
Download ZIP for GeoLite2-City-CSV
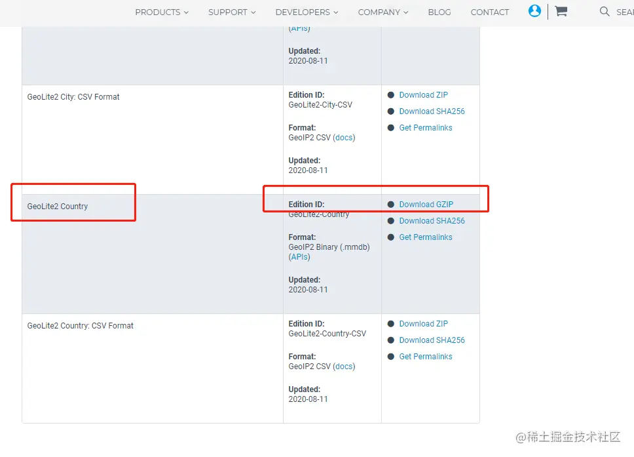[x=423, y=94]
